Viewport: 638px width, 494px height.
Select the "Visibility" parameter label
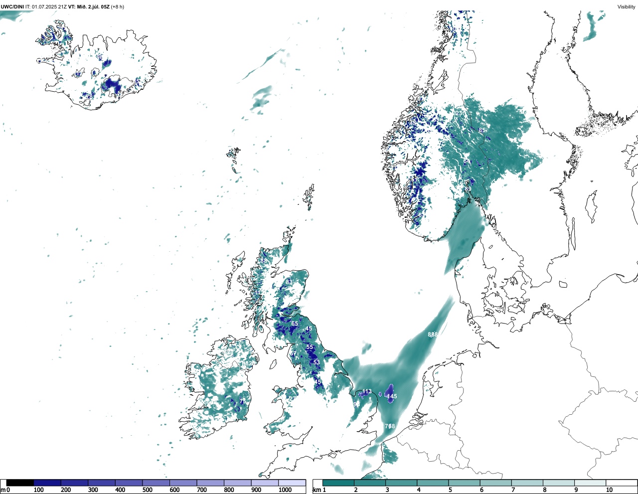pos(627,6)
